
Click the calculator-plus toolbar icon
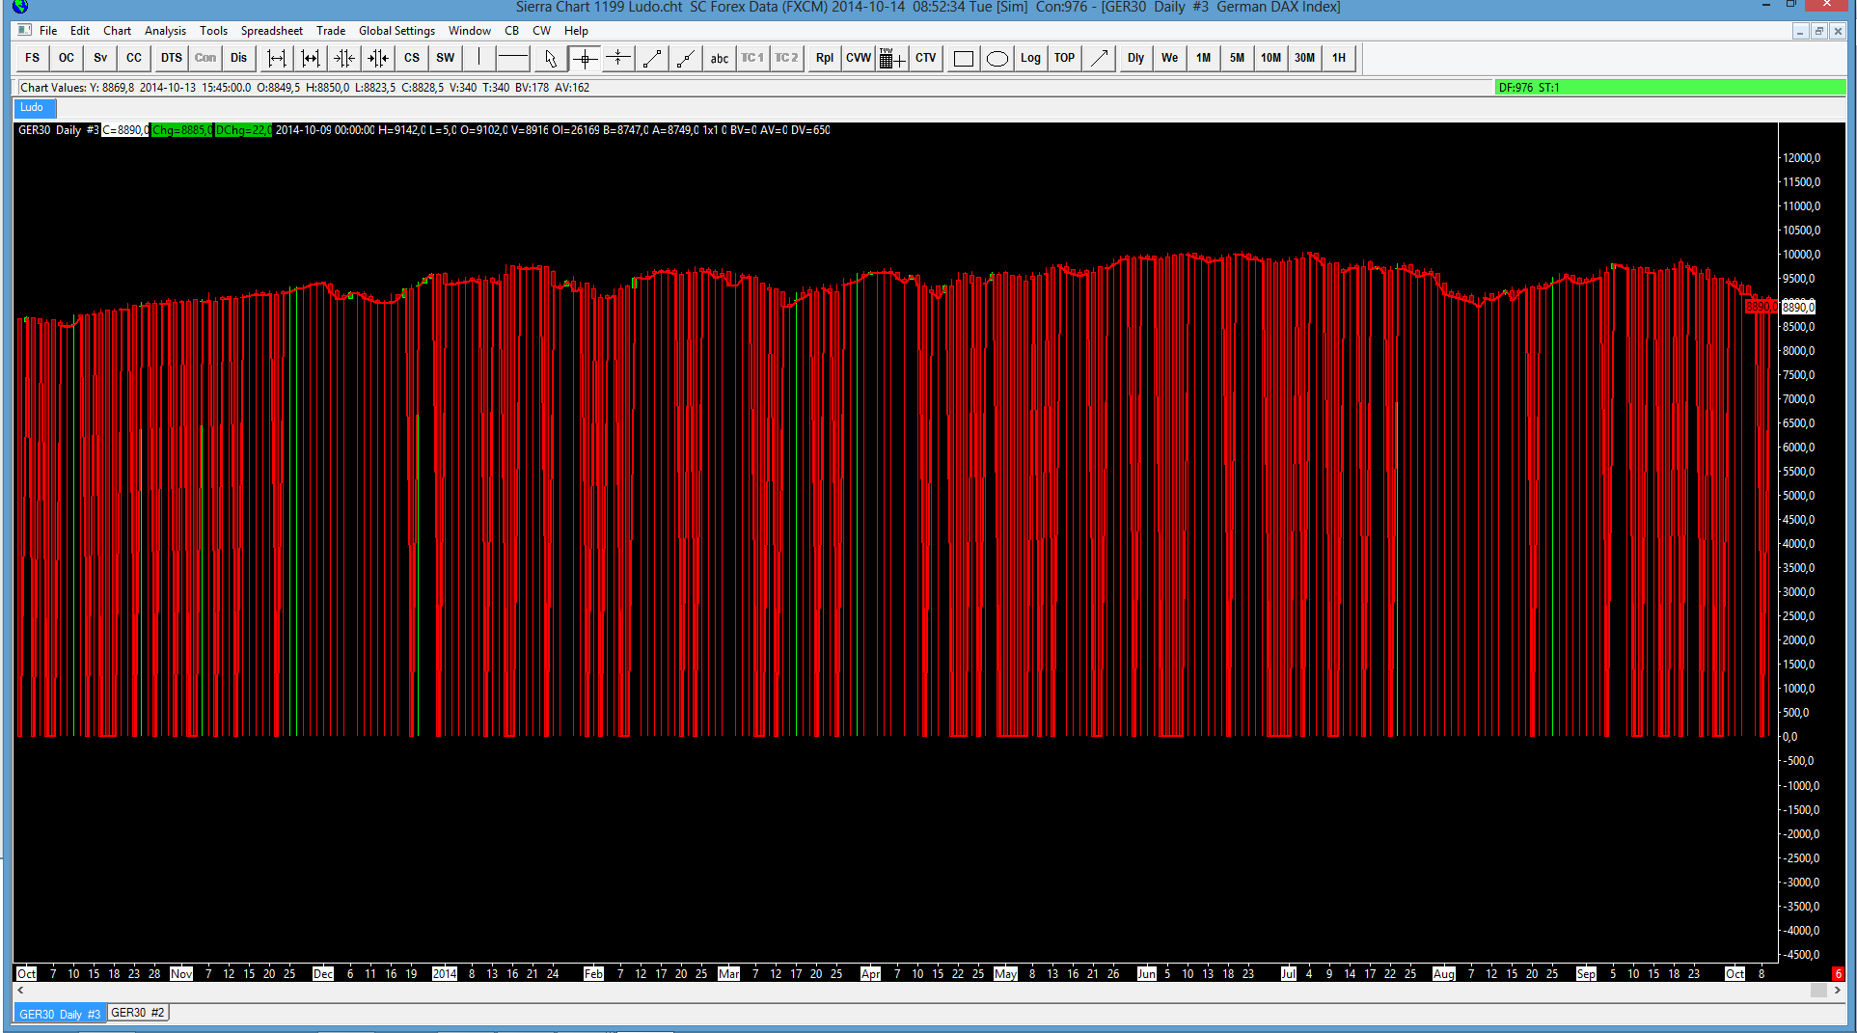tap(892, 58)
